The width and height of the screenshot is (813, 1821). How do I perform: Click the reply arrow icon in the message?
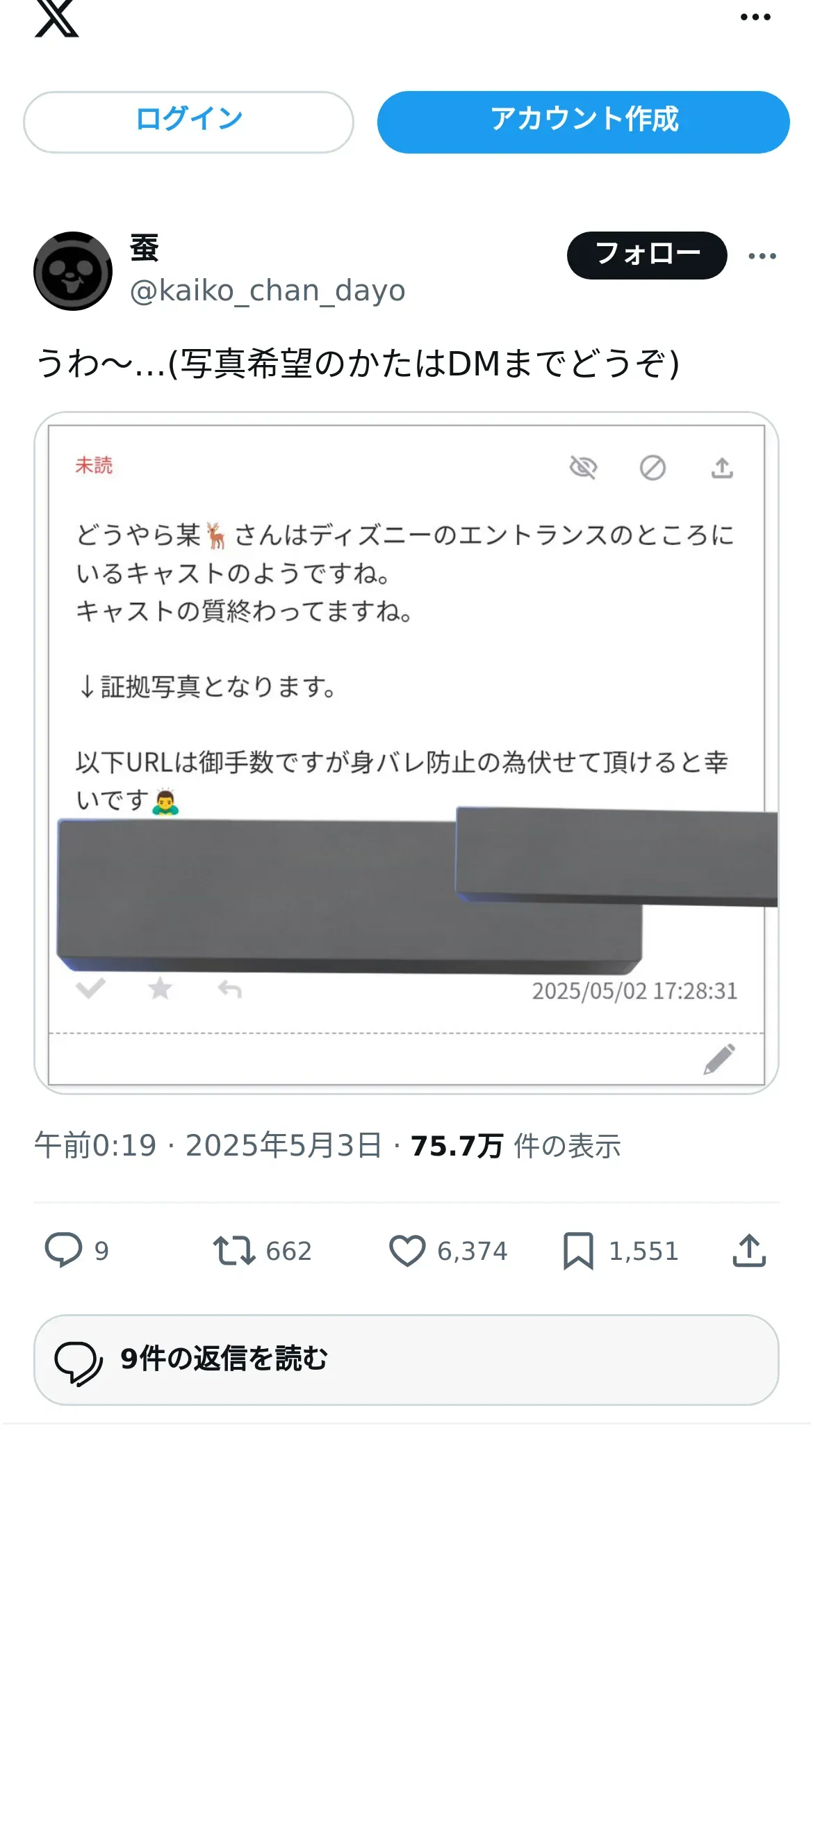229,989
